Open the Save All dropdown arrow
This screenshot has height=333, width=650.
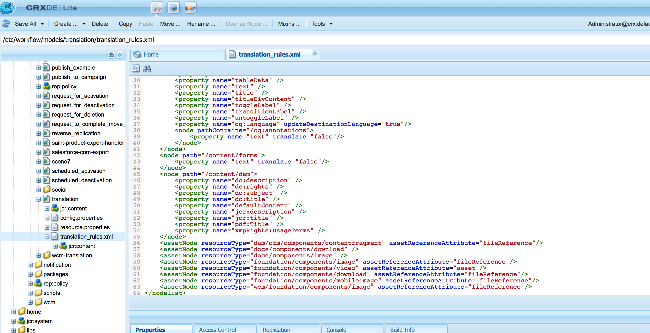[x=42, y=24]
